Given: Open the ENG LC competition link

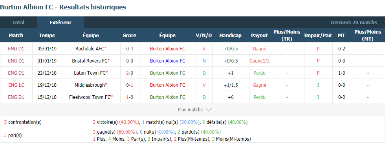Looking at the screenshot, I should 16,85.
